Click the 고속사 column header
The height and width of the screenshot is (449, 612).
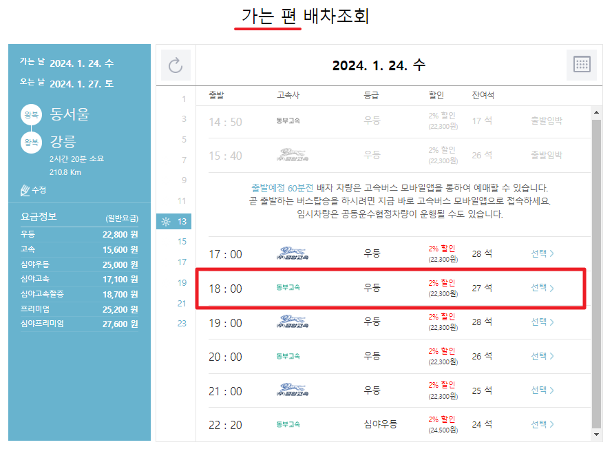pyautogui.click(x=288, y=95)
